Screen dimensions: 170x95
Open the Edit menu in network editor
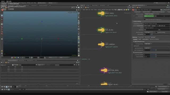pyautogui.click(x=87, y=10)
